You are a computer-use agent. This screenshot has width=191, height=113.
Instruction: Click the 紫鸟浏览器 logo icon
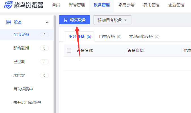click(8, 5)
